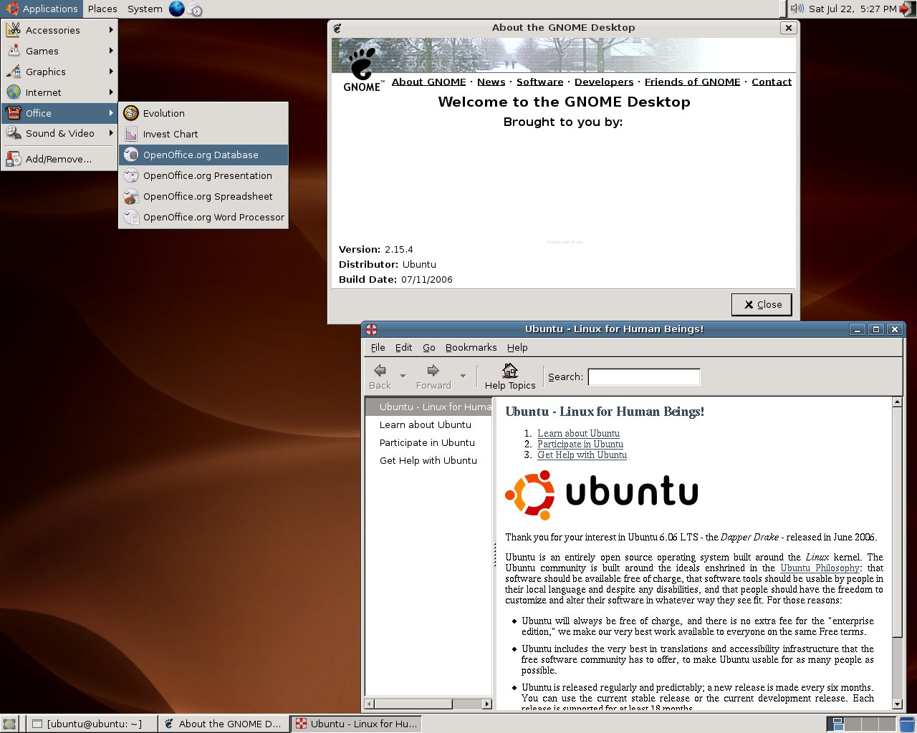
Task: Open 'Learn about Ubuntu' link in content
Action: (x=578, y=433)
